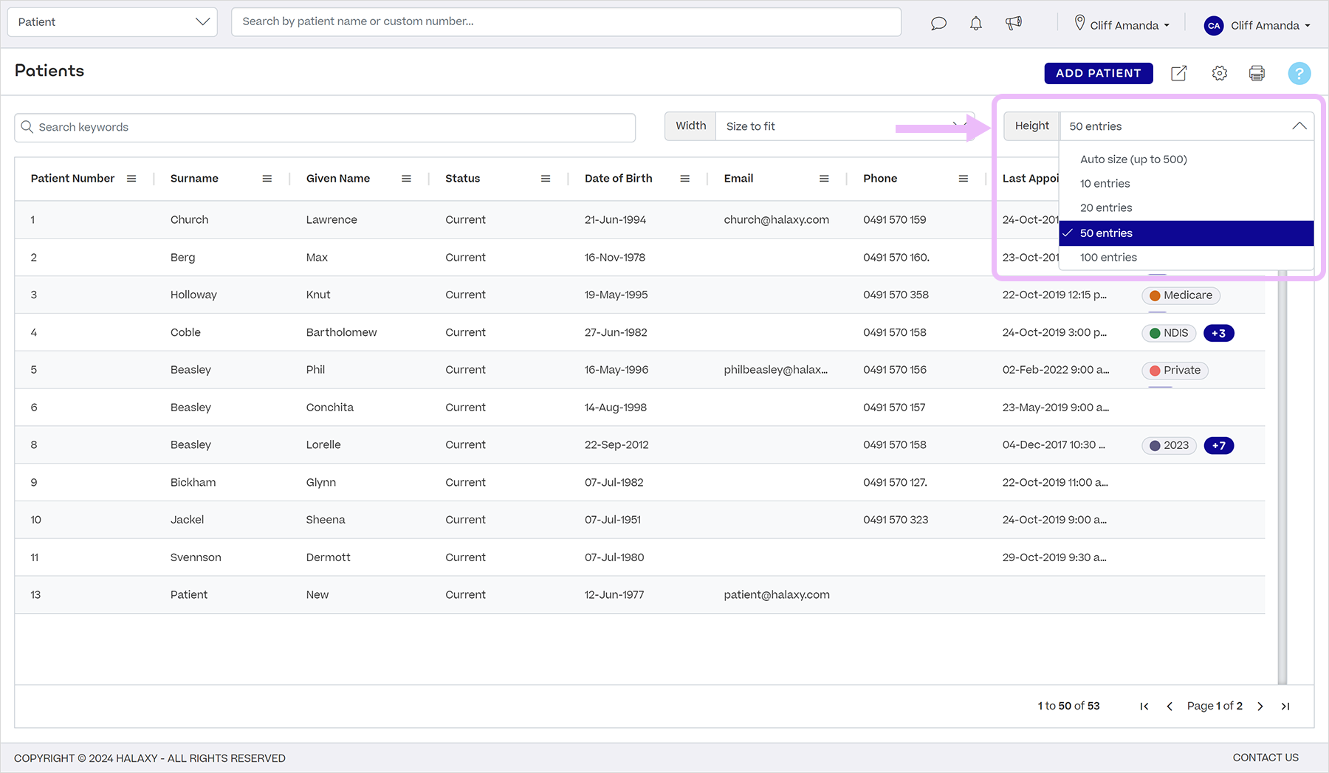Click the keyword search magnifier icon
Image resolution: width=1329 pixels, height=773 pixels.
click(x=27, y=127)
